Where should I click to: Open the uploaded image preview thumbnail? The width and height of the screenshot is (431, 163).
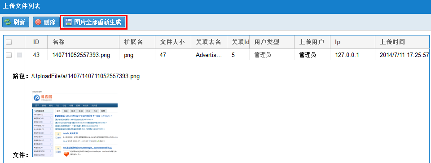point(75,123)
